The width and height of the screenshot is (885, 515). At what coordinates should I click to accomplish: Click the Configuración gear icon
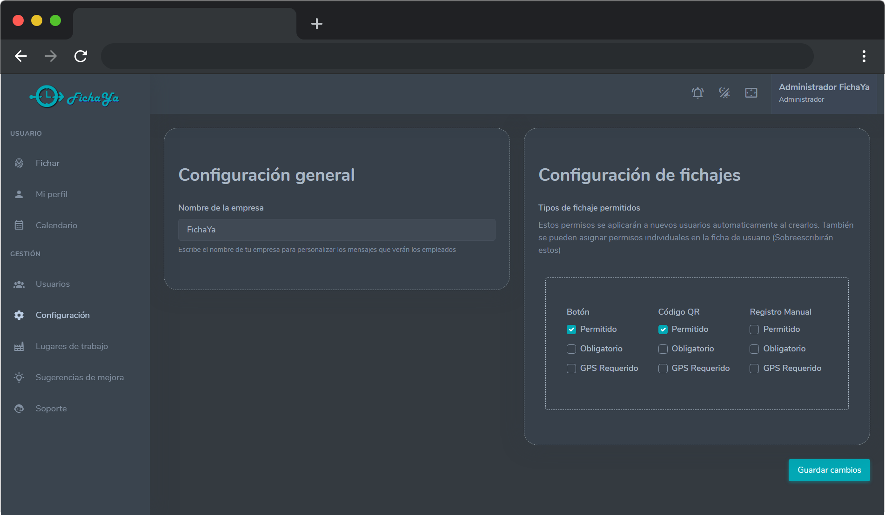click(19, 315)
